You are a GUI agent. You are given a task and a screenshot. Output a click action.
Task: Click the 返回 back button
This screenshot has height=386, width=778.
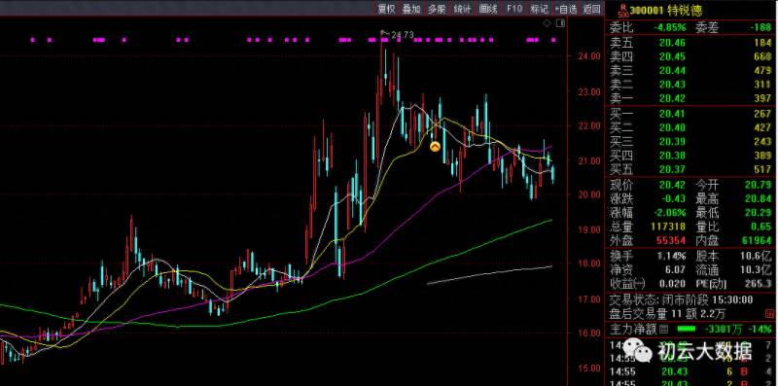(591, 9)
